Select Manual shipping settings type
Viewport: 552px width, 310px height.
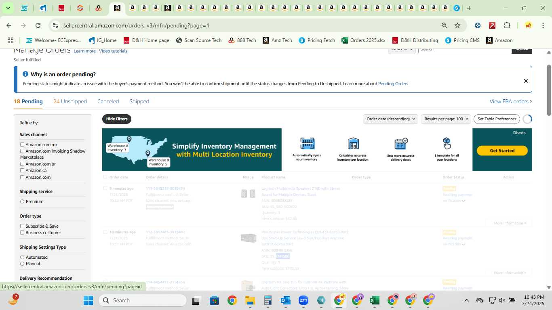pyautogui.click(x=22, y=264)
